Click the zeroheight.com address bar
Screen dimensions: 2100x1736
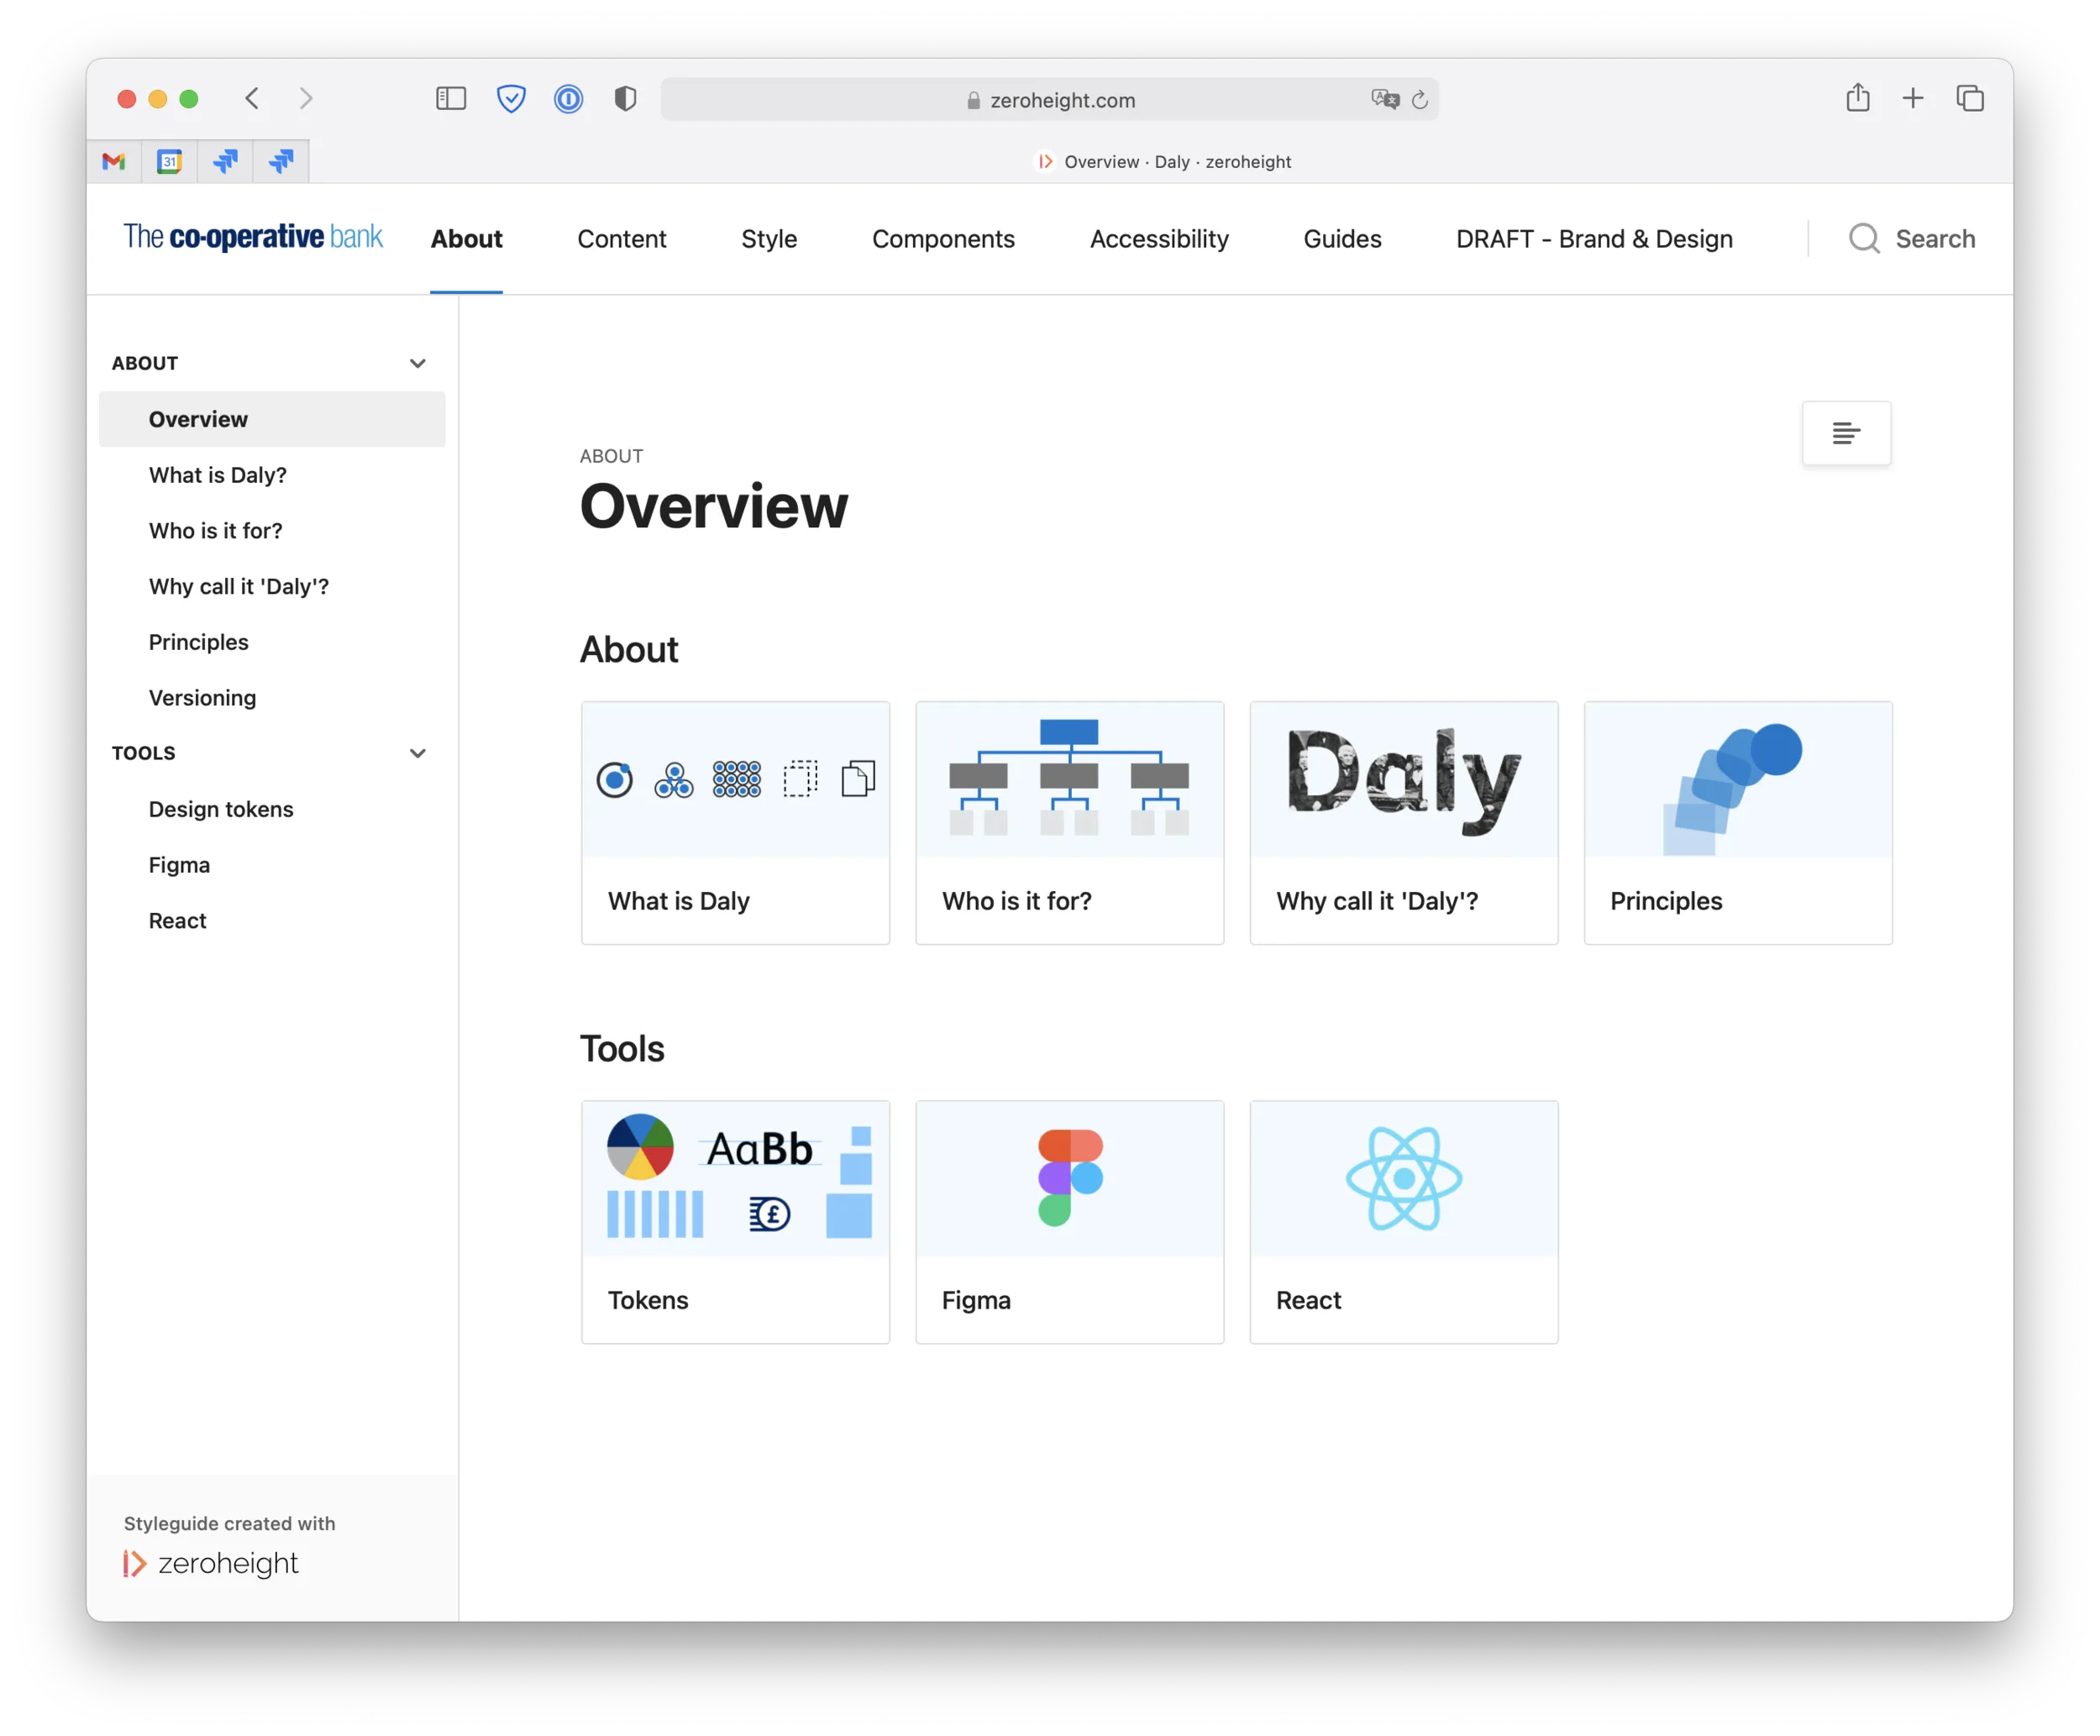pos(1049,99)
